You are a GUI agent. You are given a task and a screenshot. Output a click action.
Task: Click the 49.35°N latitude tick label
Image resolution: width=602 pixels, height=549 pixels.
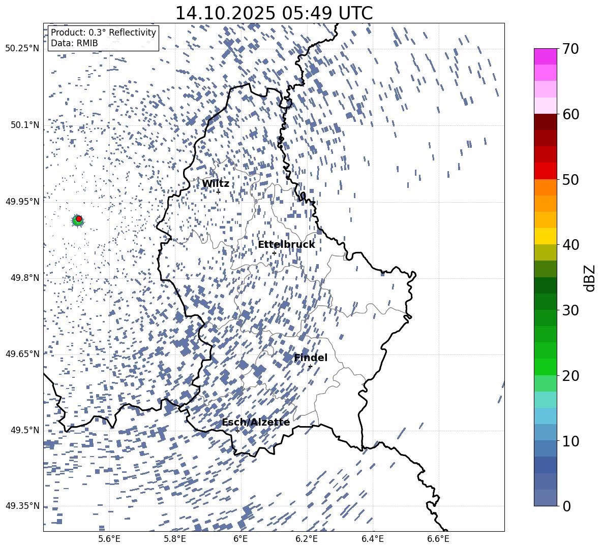(22, 506)
